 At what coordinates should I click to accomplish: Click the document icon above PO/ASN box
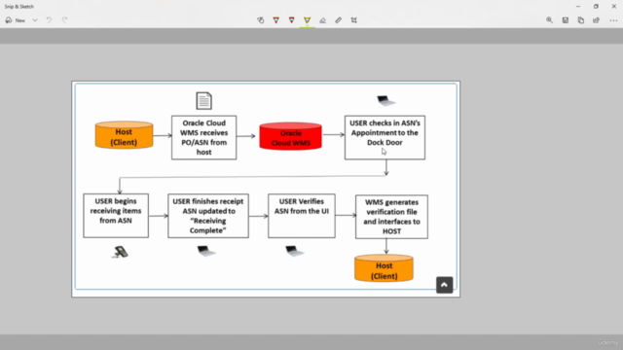click(x=203, y=101)
